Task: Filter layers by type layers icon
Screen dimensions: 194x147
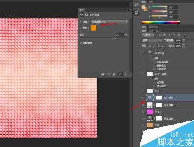Action: (x=169, y=35)
